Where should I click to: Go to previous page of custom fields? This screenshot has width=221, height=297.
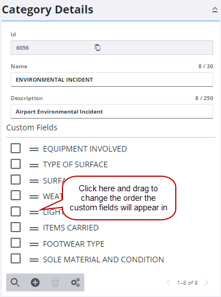[x=168, y=282]
